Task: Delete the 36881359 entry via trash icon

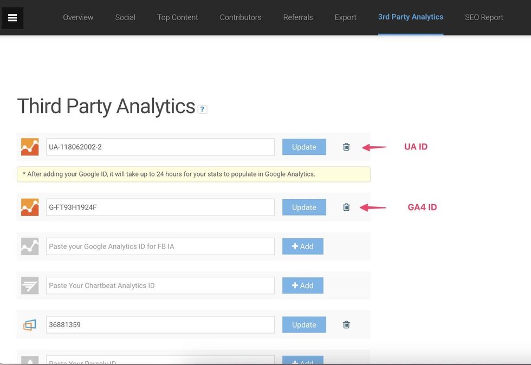Action: tap(346, 325)
